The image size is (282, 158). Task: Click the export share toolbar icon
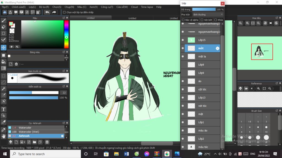coord(10,12)
